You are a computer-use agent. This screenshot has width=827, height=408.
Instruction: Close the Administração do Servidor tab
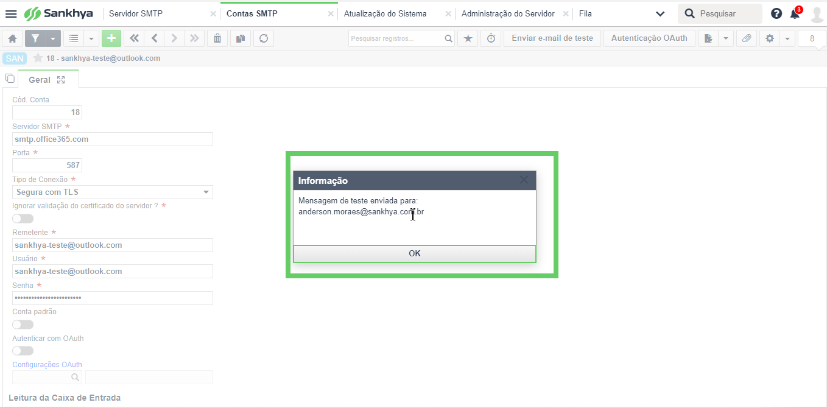point(566,13)
